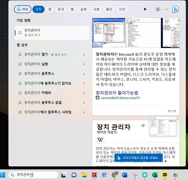188x180 pixels.
Task: Click 브라우저에서 결과를 여세요 button
Action: (139, 158)
